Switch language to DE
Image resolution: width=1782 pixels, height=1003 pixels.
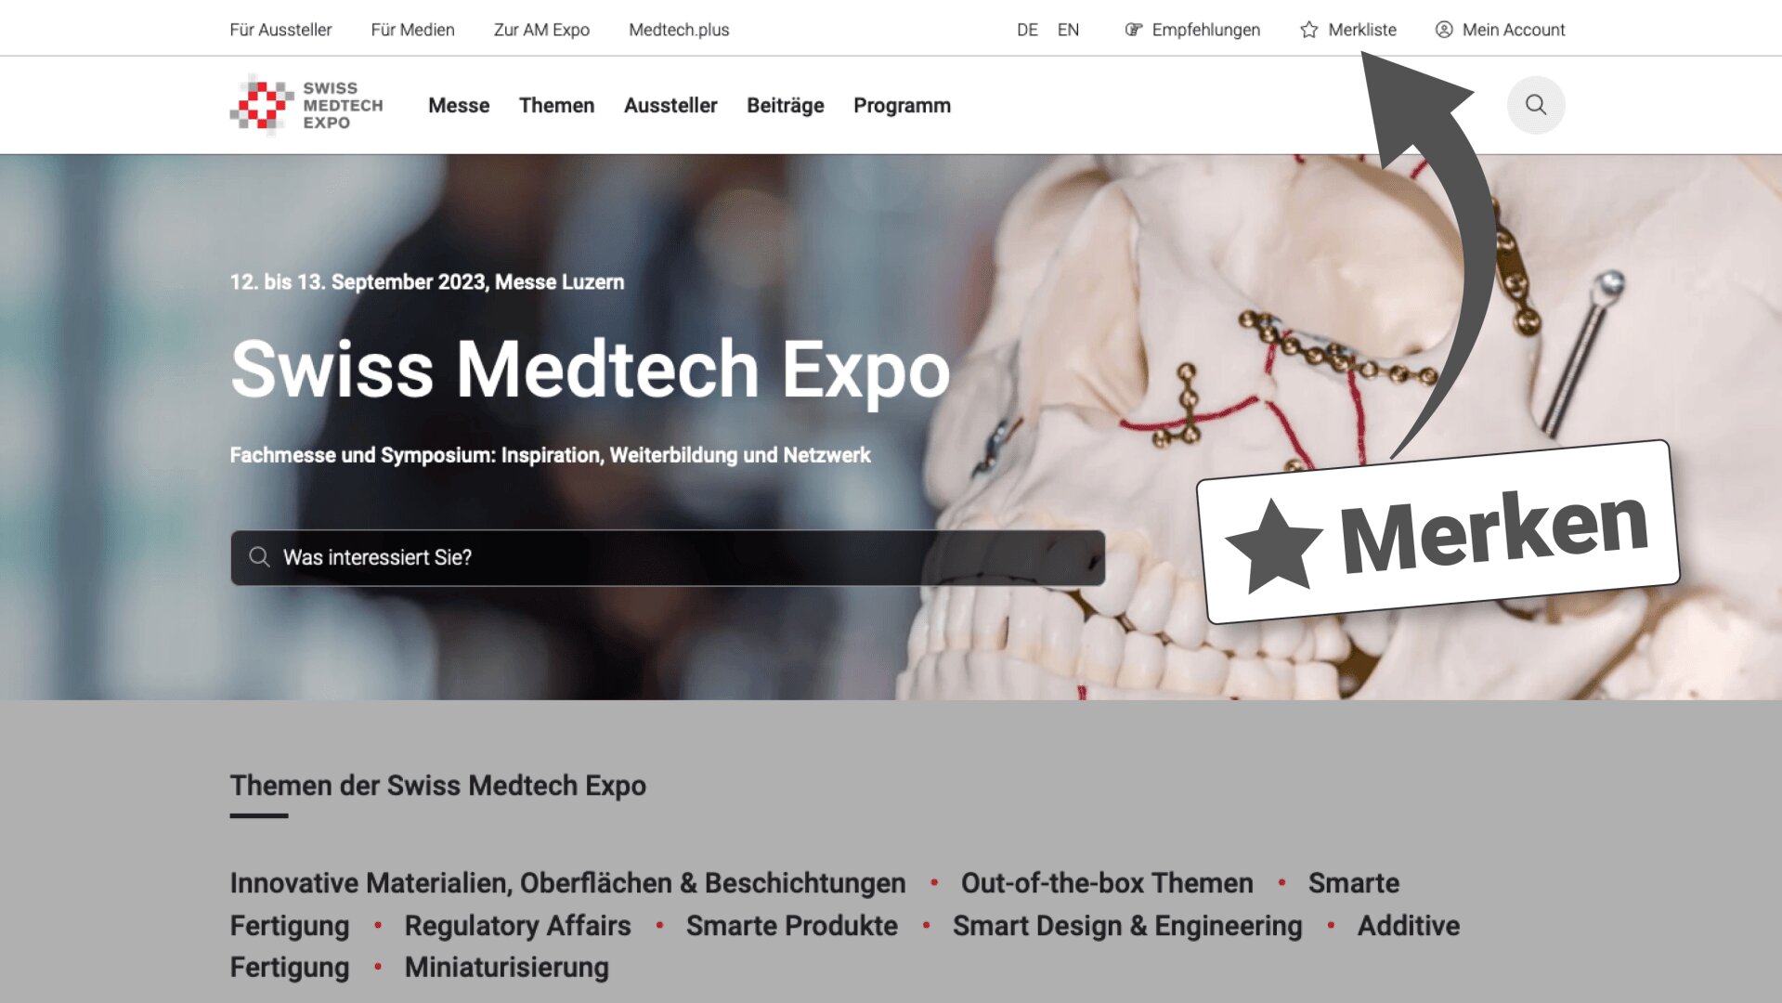[x=1027, y=30]
